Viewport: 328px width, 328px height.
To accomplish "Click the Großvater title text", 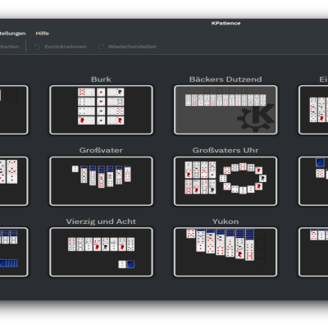I will (x=101, y=150).
